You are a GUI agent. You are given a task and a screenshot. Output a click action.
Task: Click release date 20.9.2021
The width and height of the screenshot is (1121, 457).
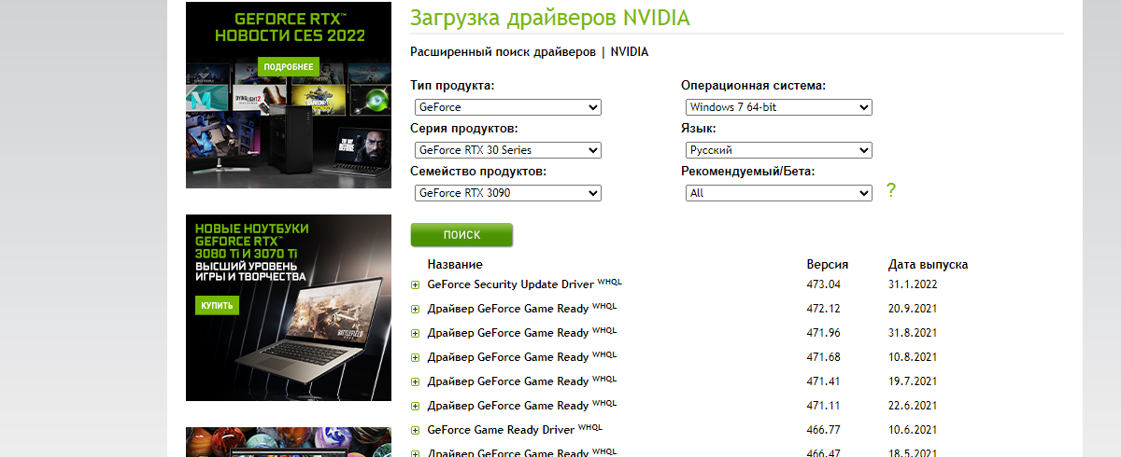[x=912, y=308]
